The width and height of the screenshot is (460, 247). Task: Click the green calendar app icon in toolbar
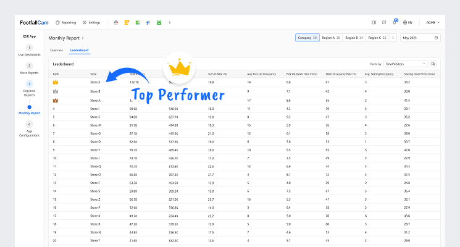159,23
